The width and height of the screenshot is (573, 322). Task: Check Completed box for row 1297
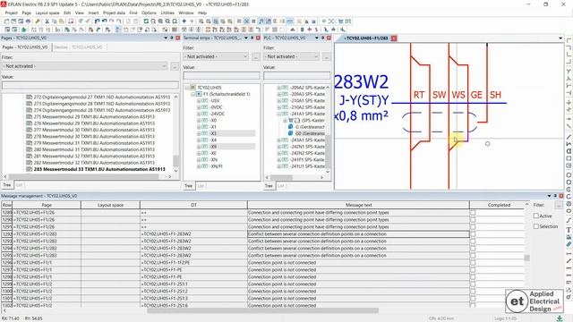[x=473, y=270]
